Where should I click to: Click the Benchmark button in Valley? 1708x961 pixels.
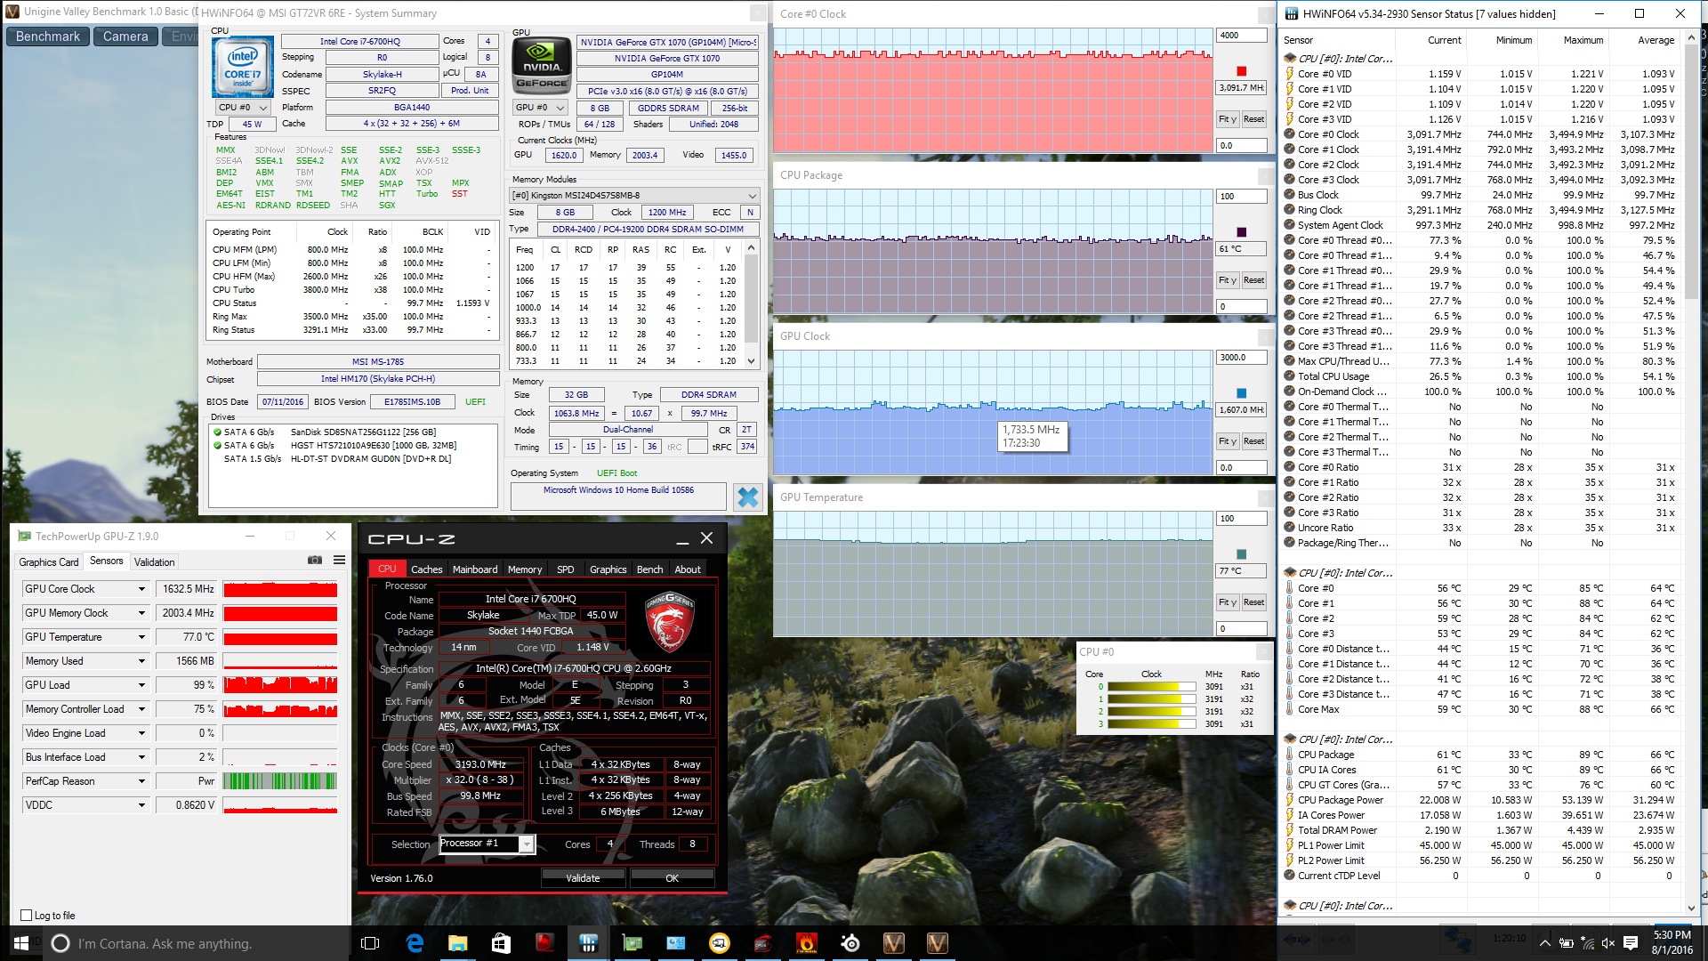[48, 36]
